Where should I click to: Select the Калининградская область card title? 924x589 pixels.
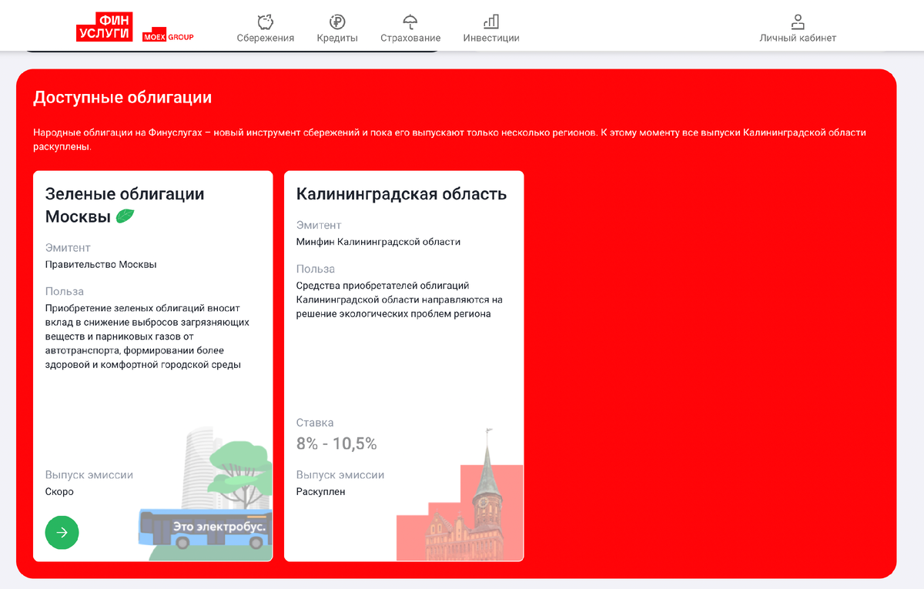(401, 194)
